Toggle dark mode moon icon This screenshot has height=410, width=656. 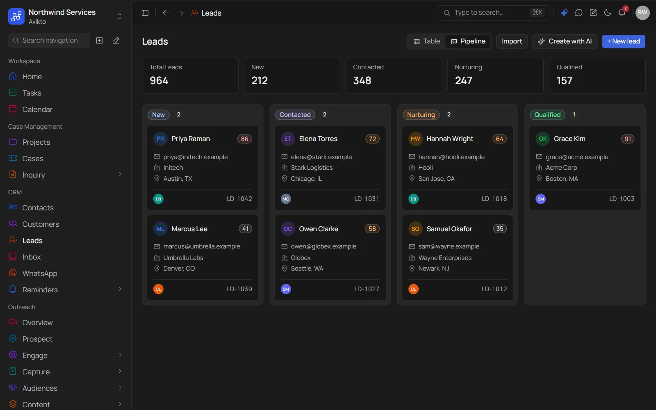click(608, 13)
